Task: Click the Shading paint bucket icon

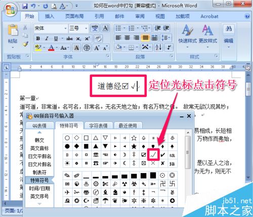Action: point(118,48)
